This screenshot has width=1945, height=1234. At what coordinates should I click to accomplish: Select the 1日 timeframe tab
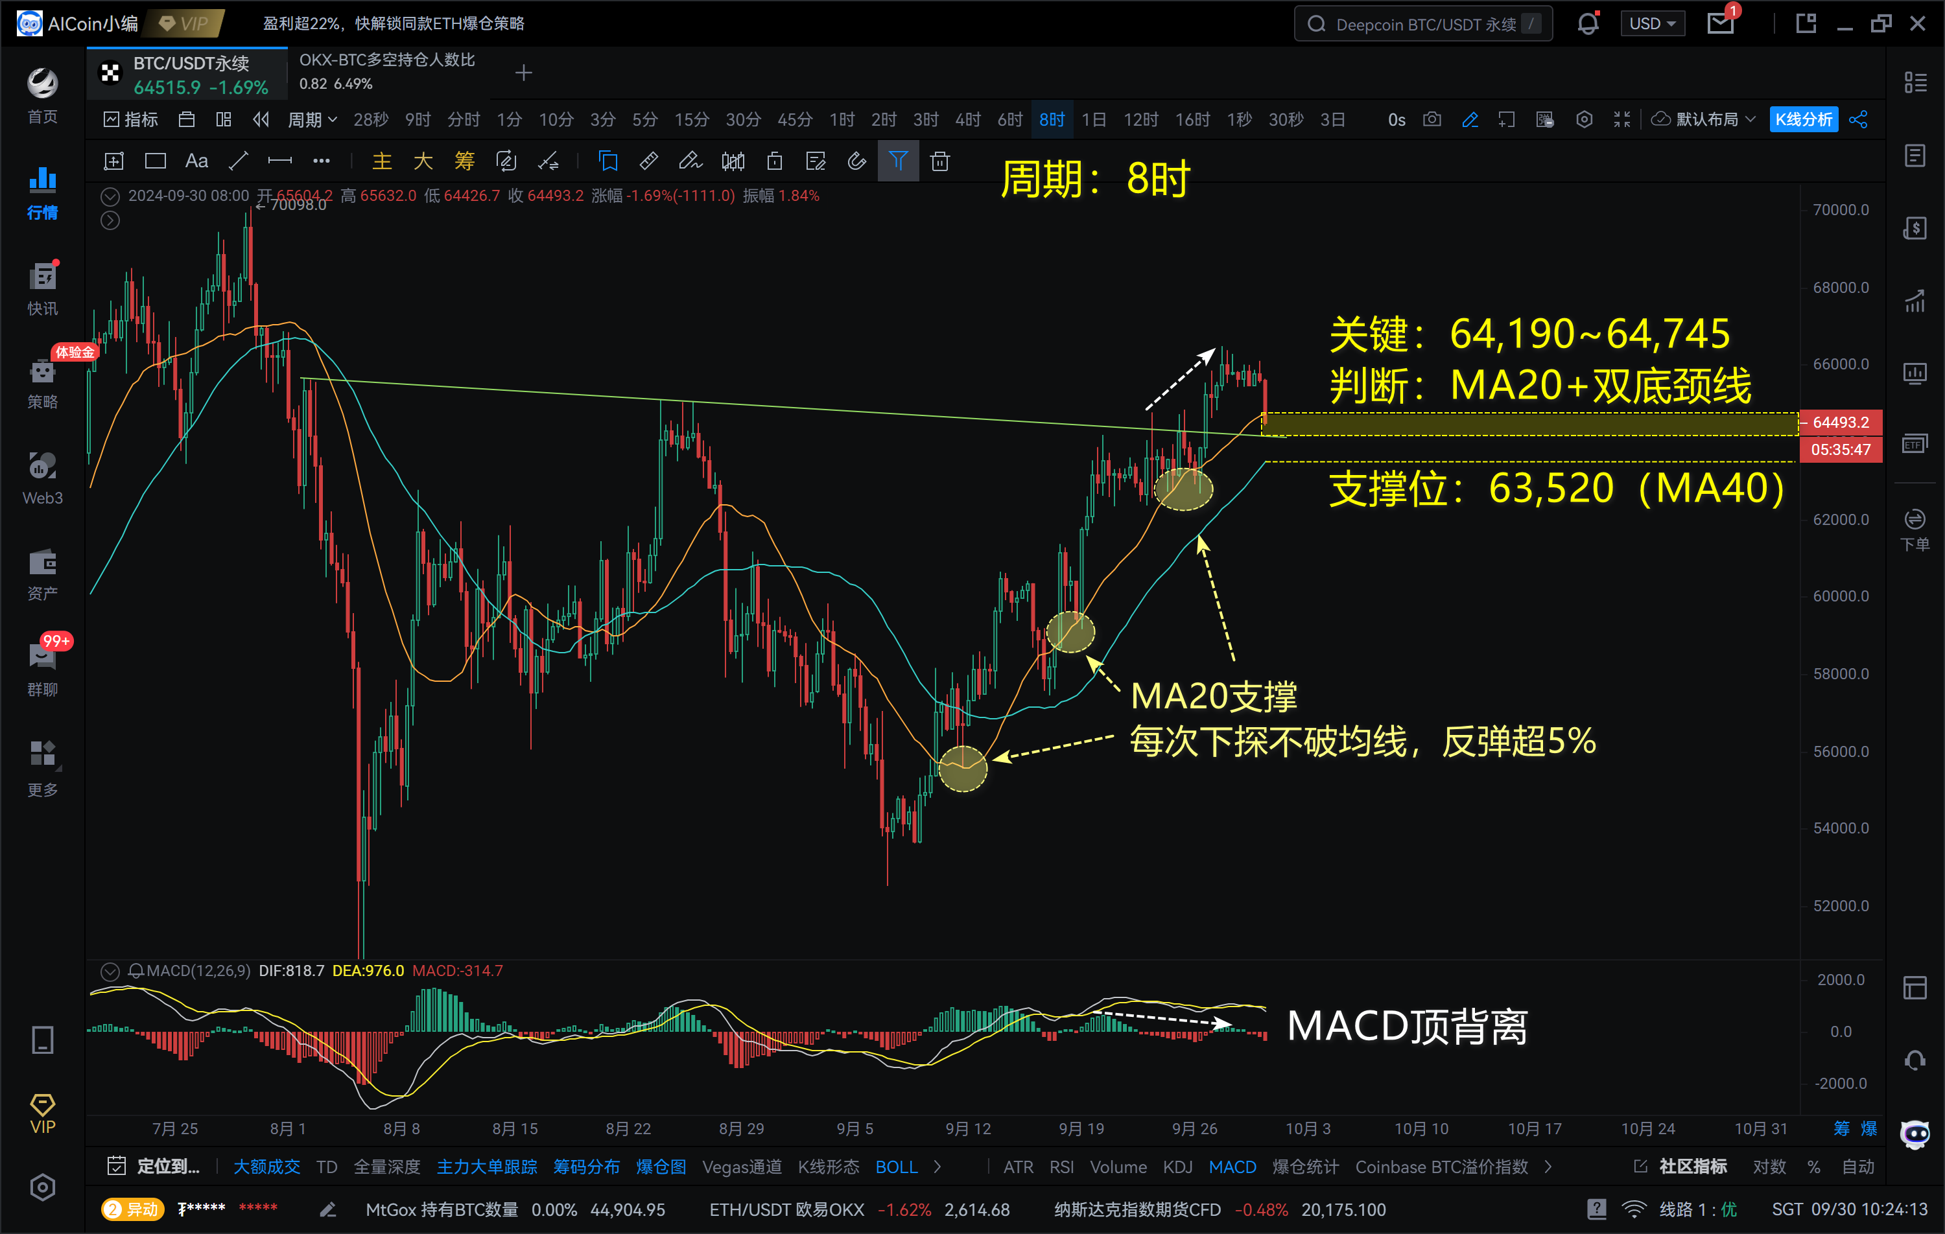[1093, 119]
